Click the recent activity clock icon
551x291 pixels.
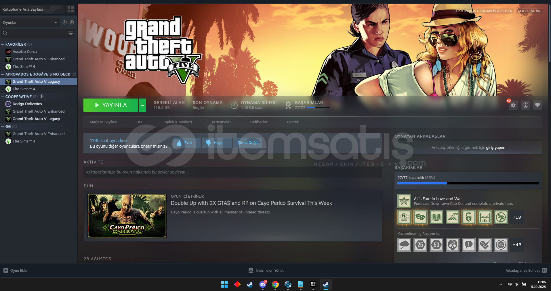(64, 22)
